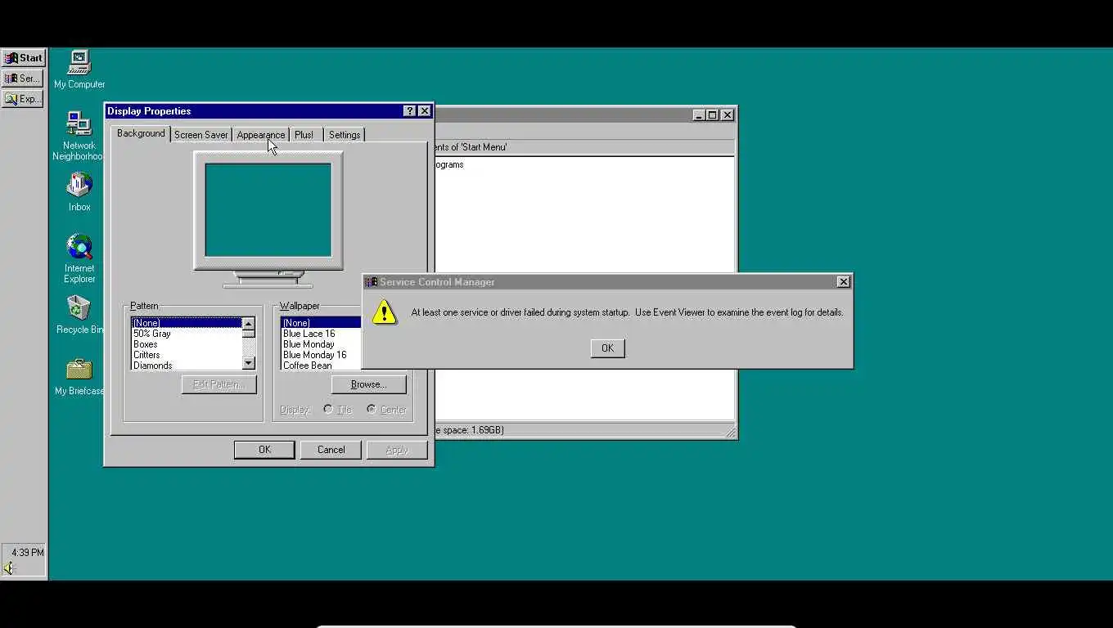Image resolution: width=1113 pixels, height=628 pixels.
Task: Select the Coffee Bean wallpaper
Action: (x=322, y=366)
